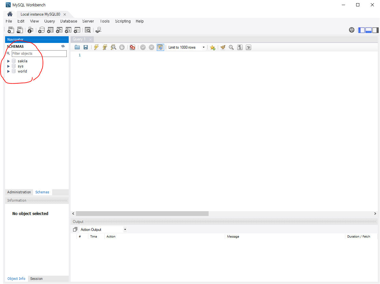Screen dimensions: 380x284
Task: Switch to the Session tab
Action: coord(36,279)
